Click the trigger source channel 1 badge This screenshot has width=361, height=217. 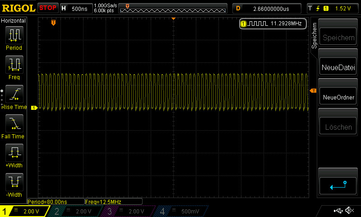click(x=326, y=9)
